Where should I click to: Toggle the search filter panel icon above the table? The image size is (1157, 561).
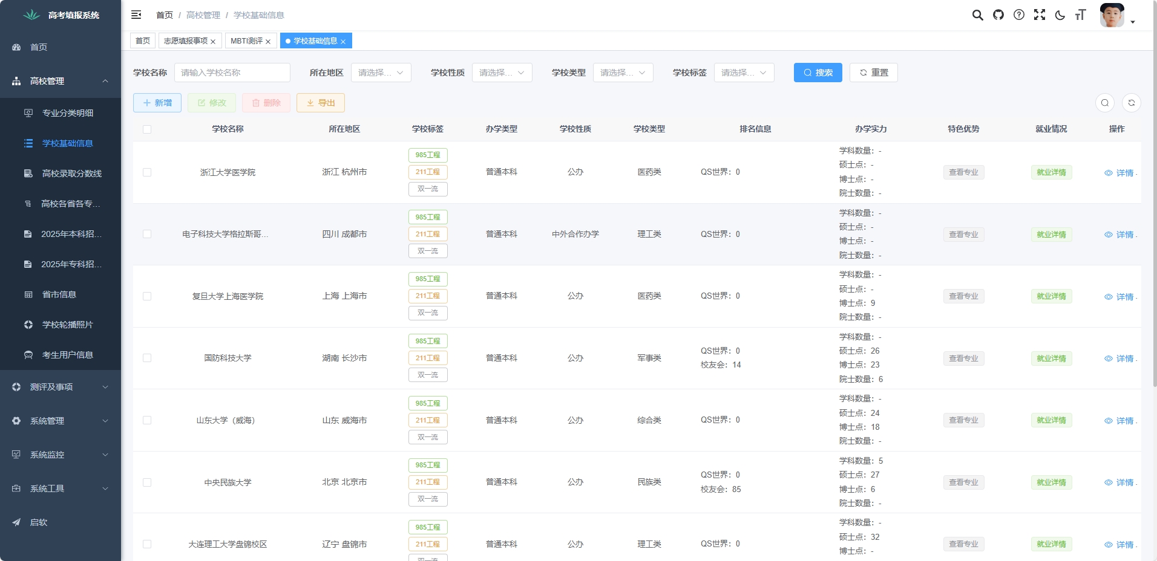click(x=1106, y=103)
